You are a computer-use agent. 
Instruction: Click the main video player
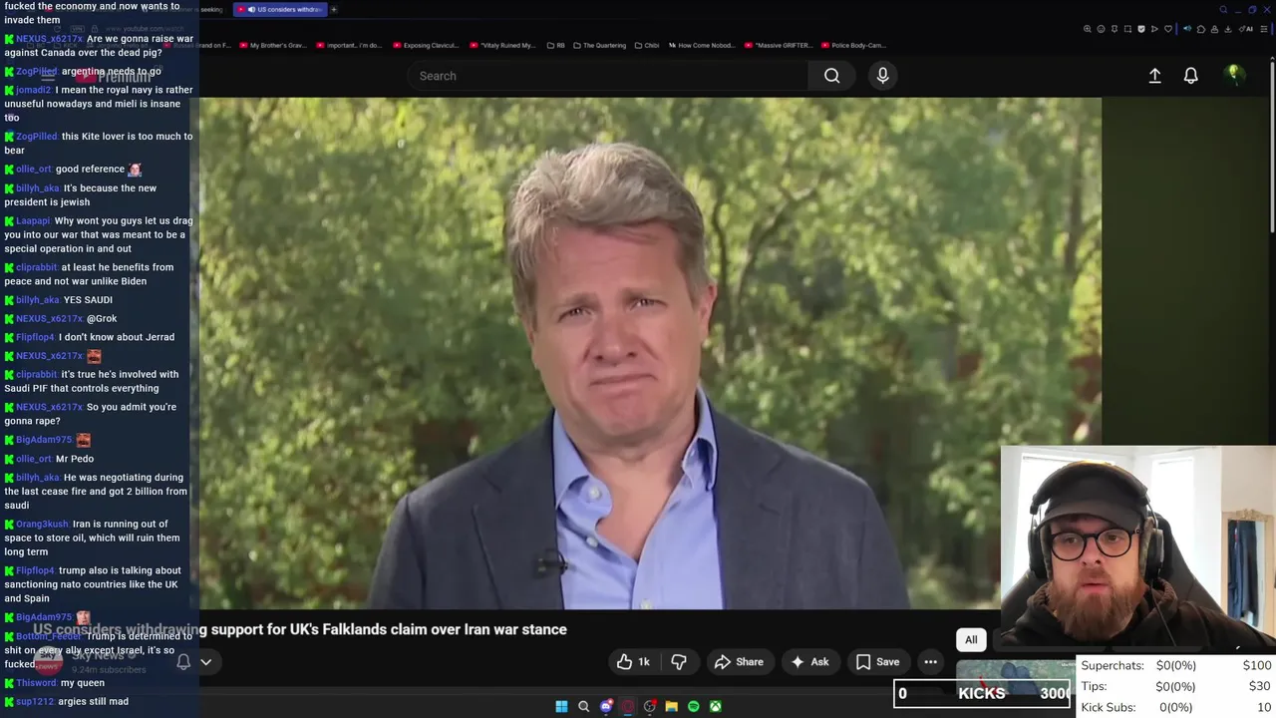click(650, 353)
